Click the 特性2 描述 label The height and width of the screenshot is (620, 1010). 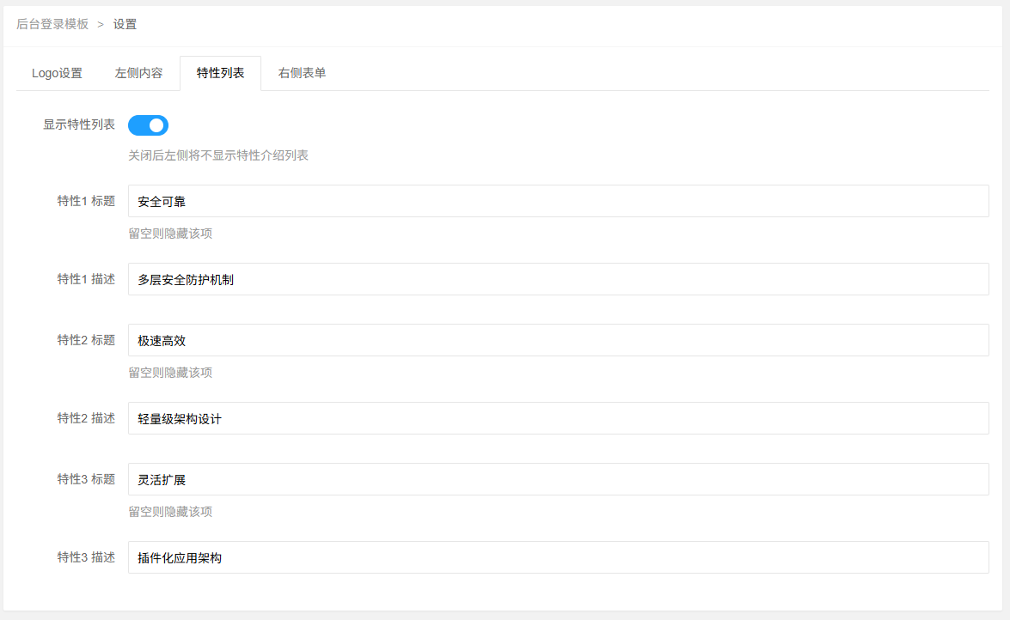click(x=86, y=418)
